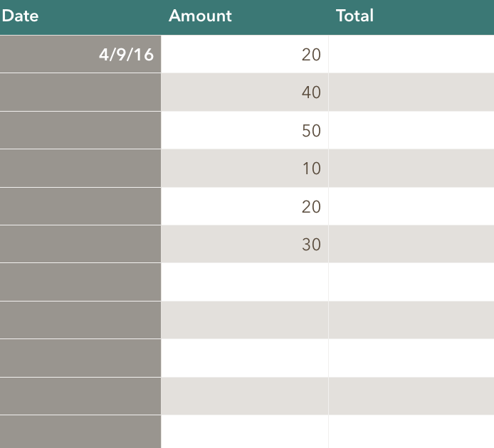
Task: Select the empty Date cell beside Amount 40
Action: tap(80, 92)
